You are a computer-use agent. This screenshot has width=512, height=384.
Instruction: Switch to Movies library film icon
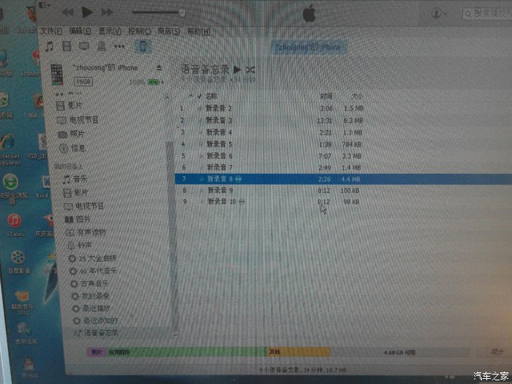(x=67, y=46)
